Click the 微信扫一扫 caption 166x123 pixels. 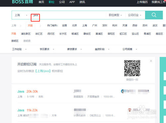132,79
